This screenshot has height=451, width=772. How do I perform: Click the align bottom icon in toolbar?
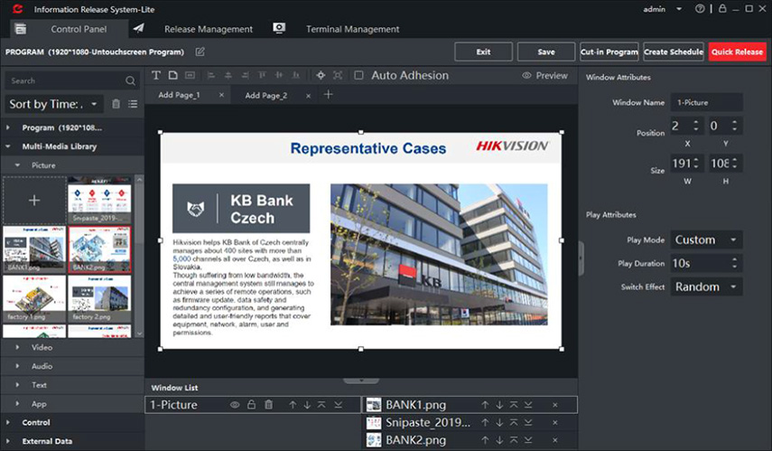[x=296, y=75]
